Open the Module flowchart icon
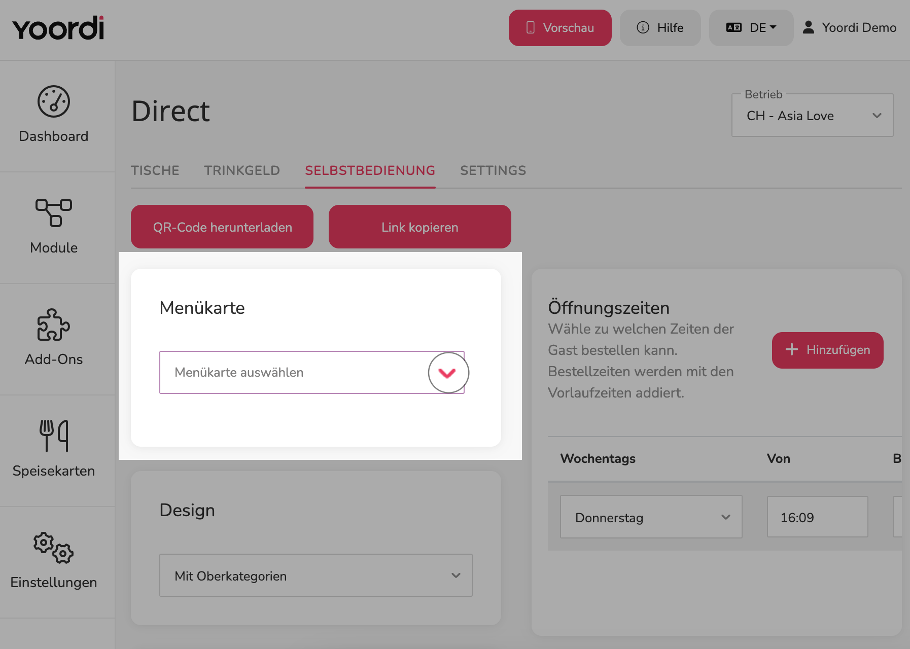The height and width of the screenshot is (649, 910). [54, 212]
